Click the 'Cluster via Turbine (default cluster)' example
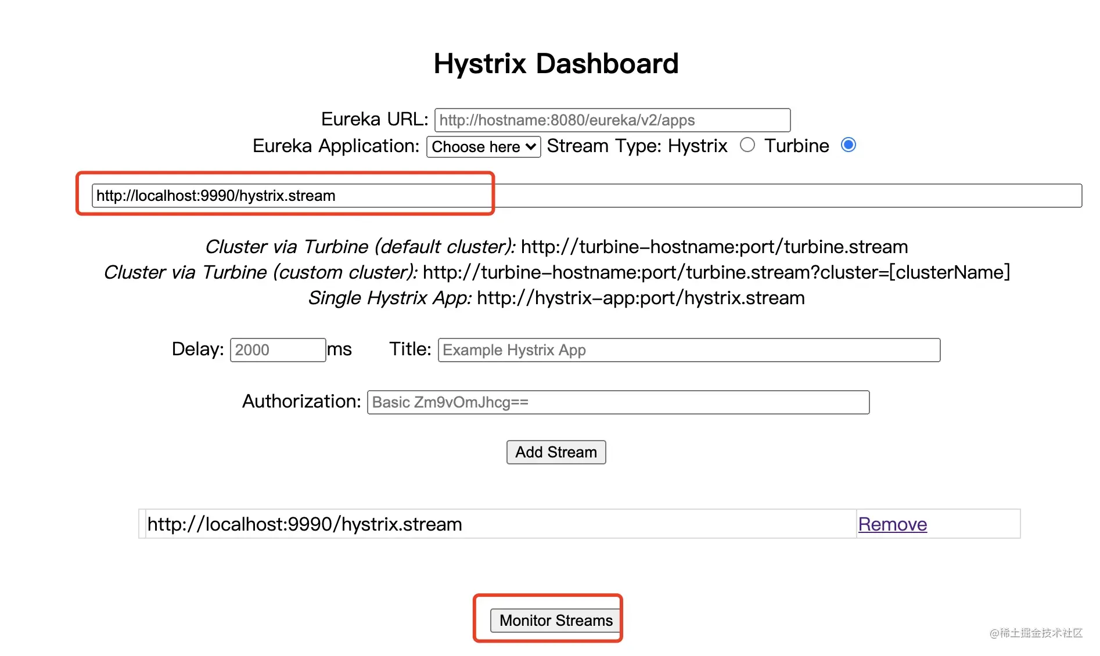1100x656 pixels. pos(556,247)
